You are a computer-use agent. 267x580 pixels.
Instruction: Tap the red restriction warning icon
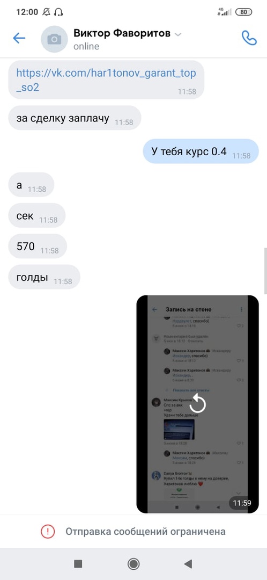(48, 532)
